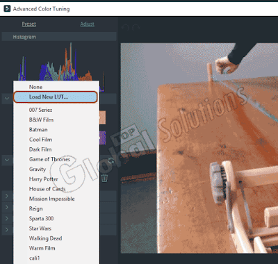Apply the Warm Film LUT
This screenshot has height=264, width=278.
(x=56, y=248)
